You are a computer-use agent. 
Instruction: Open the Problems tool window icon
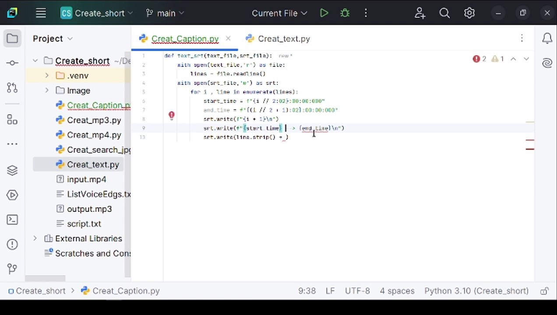[12, 244]
